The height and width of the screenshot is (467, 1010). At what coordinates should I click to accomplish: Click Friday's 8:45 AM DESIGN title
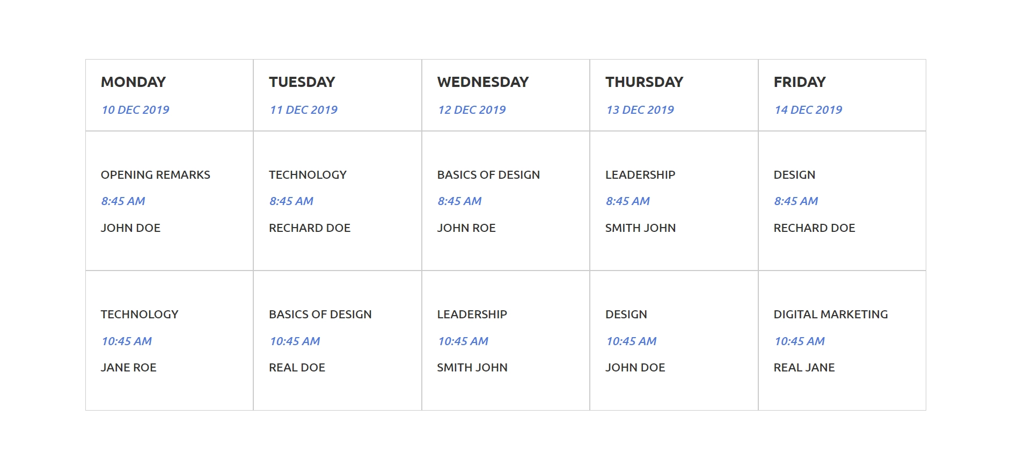[x=794, y=174]
